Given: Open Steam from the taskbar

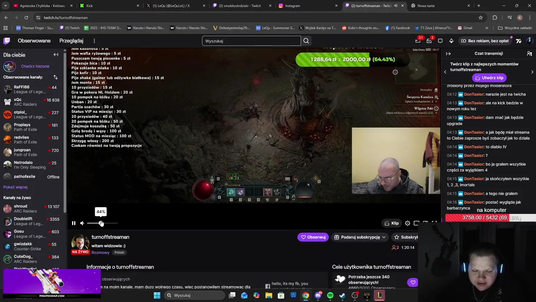Looking at the screenshot, I should (x=342, y=295).
